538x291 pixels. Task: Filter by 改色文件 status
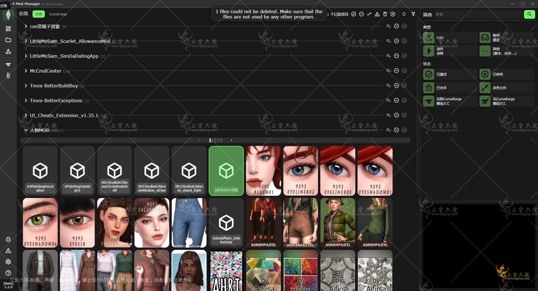point(506,88)
